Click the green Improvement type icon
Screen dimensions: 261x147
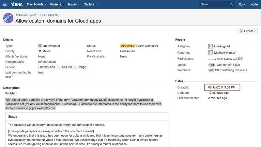pyautogui.click(x=40, y=46)
